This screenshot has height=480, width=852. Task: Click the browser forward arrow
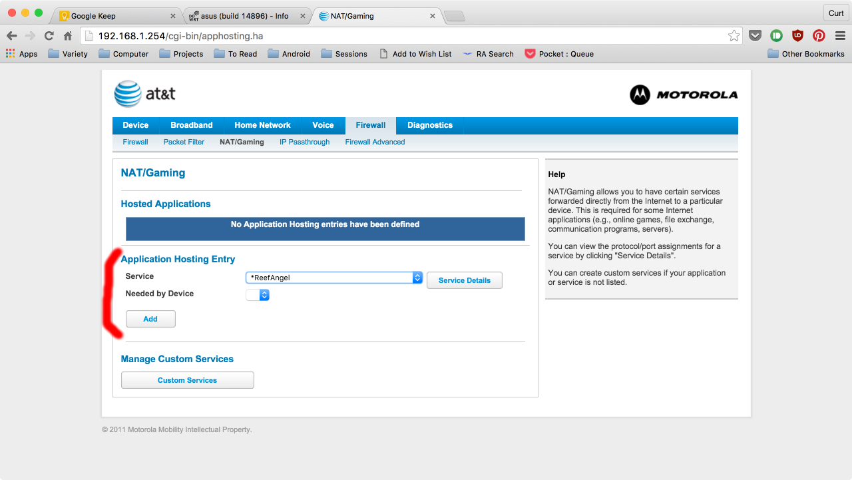[30, 36]
